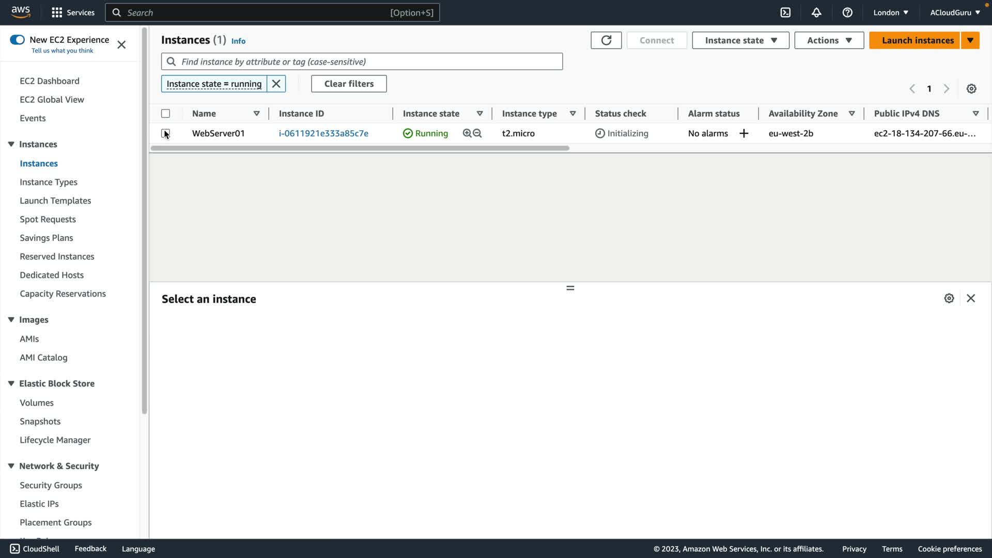Open CloudShell icon in top navigation bar
992x558 pixels.
(x=785, y=12)
